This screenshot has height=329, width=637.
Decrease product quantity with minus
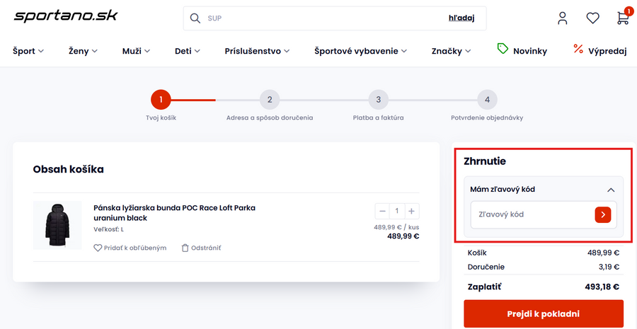(383, 211)
